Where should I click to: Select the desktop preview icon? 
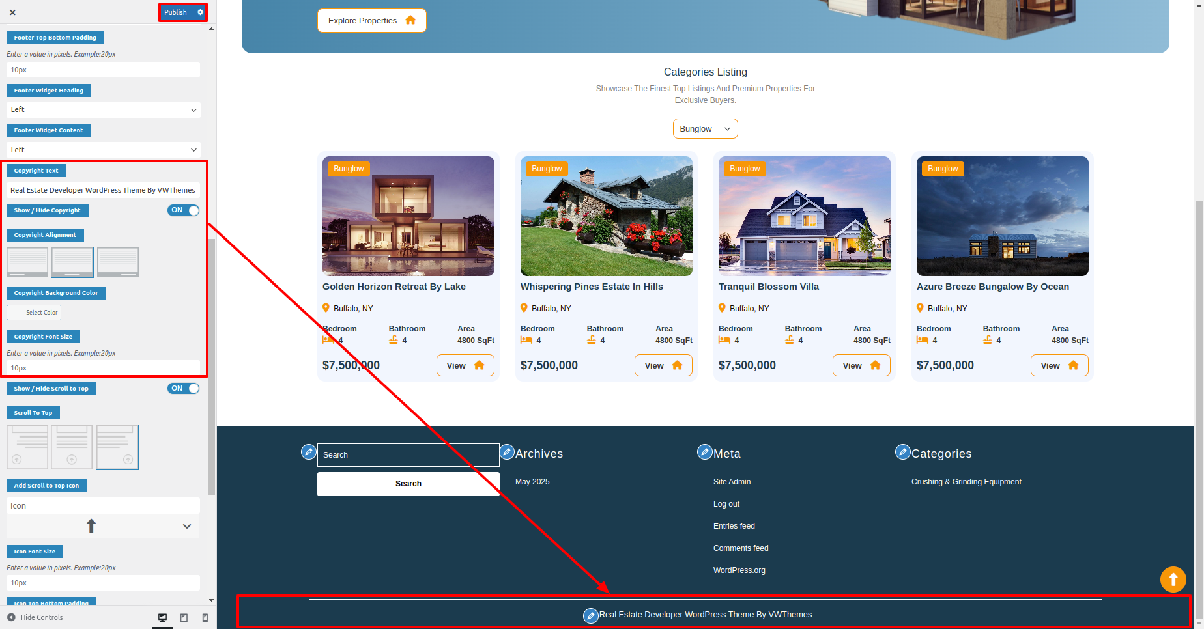pyautogui.click(x=162, y=617)
